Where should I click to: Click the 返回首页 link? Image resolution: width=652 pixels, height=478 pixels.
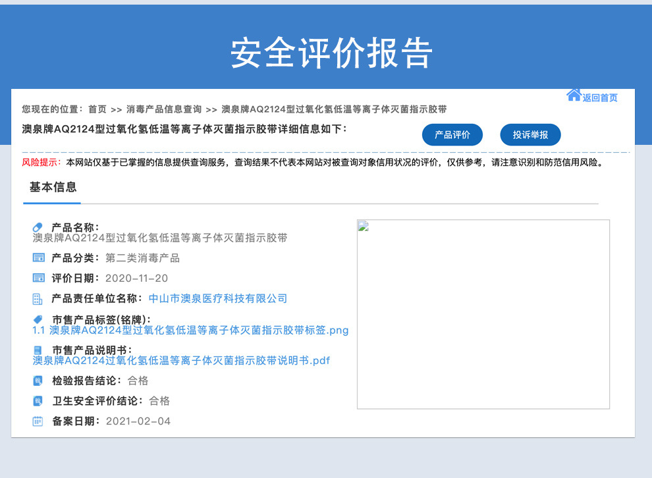pyautogui.click(x=599, y=97)
